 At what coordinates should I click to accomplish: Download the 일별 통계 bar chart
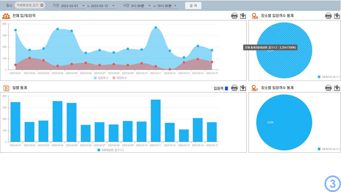(243, 88)
